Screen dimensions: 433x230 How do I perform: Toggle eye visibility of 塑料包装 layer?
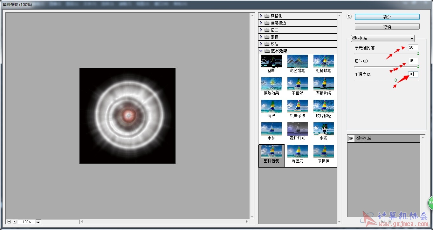tap(351, 139)
